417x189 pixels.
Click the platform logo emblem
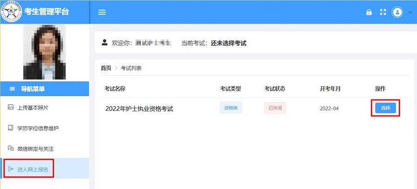(12, 12)
